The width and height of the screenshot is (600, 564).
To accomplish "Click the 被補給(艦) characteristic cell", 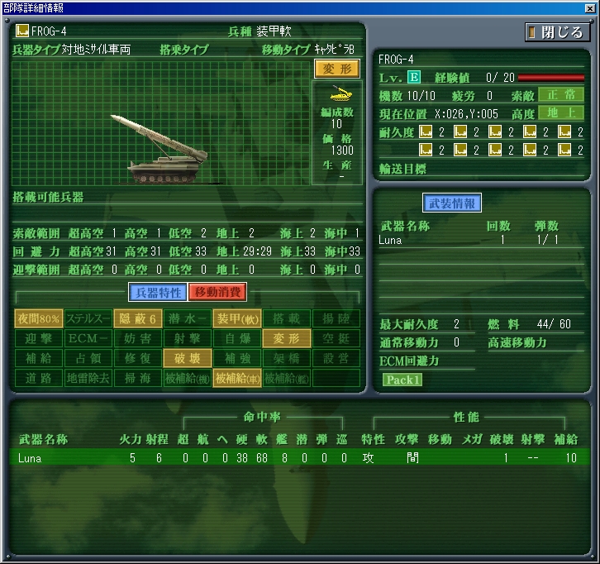I will point(287,378).
